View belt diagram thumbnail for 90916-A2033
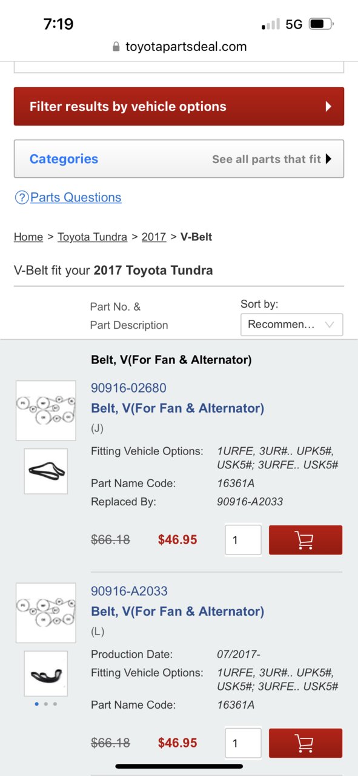Viewport: 358px width, 776px height. coord(46,613)
